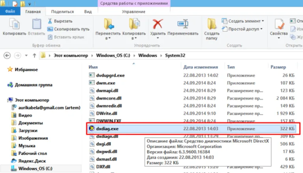Go forward with the right arrow button
Screen dimensions: 303x173
pos(18,56)
